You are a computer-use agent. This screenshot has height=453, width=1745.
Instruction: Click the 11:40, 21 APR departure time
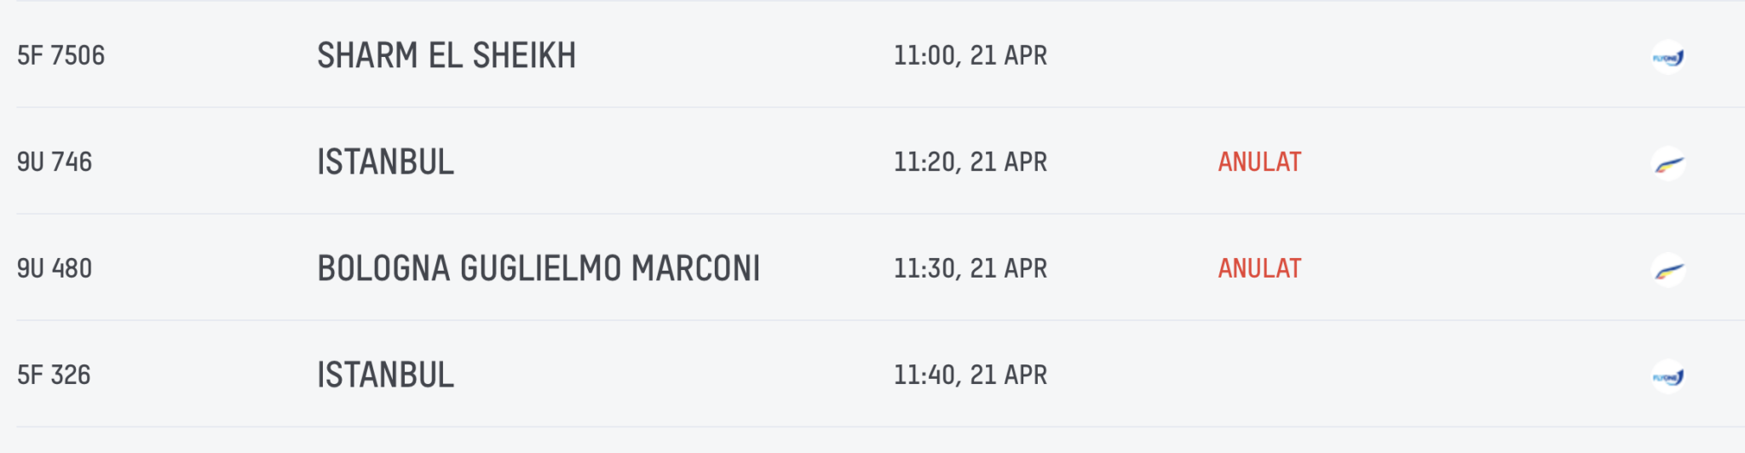click(x=970, y=375)
